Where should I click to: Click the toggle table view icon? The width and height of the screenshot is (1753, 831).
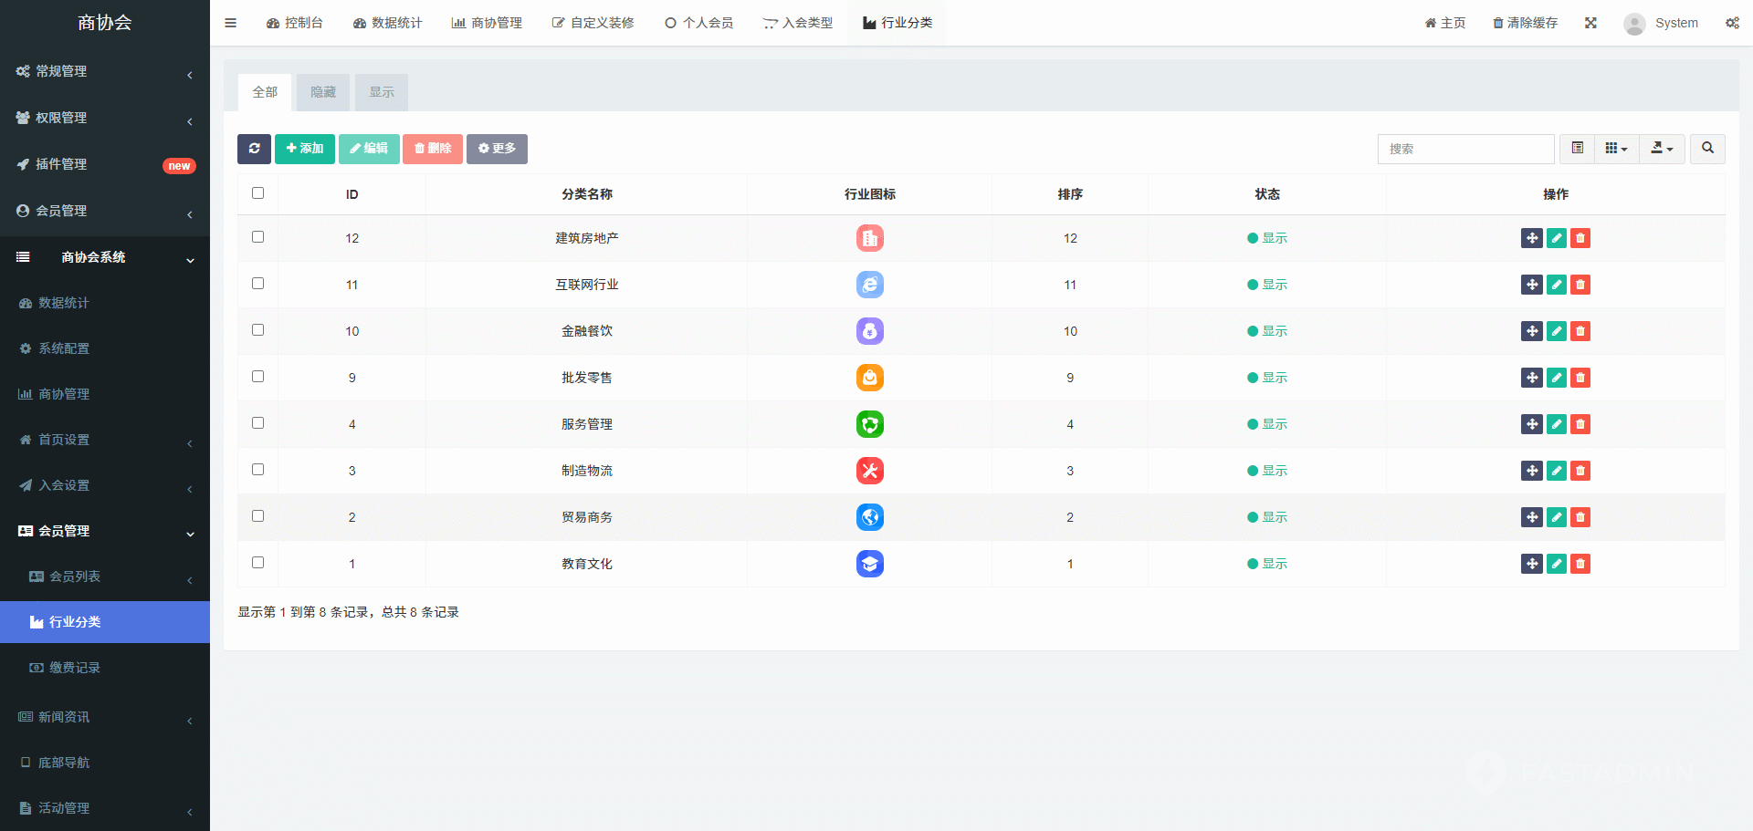[1577, 149]
